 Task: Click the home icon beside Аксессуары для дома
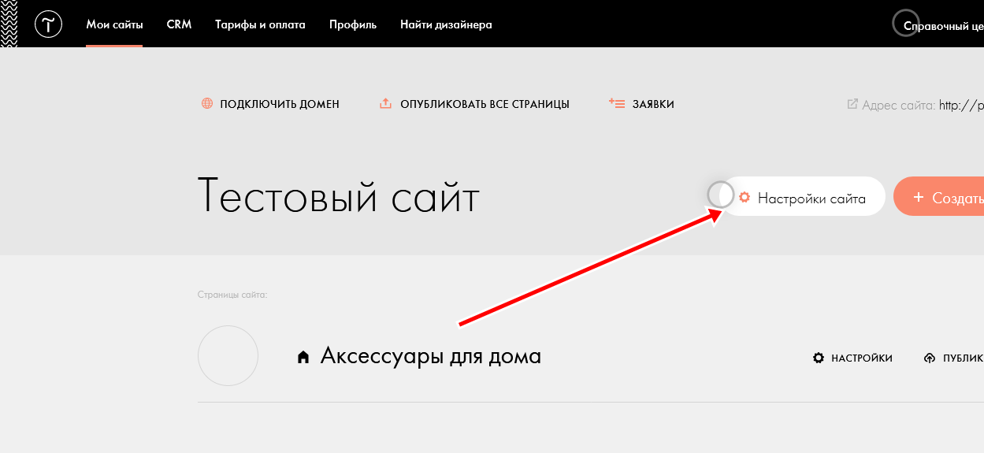click(x=303, y=358)
